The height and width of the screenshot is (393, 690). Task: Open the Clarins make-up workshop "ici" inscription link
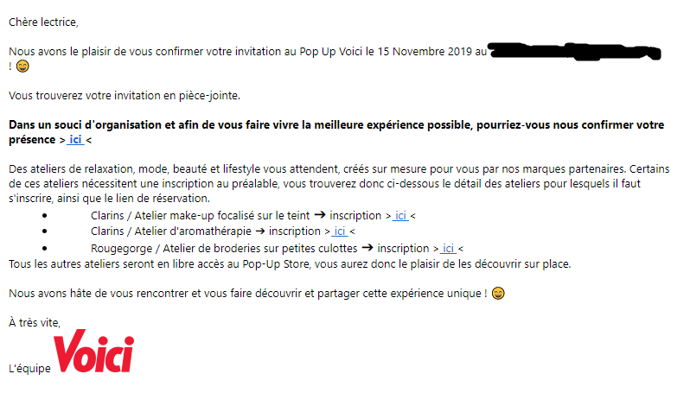point(400,215)
